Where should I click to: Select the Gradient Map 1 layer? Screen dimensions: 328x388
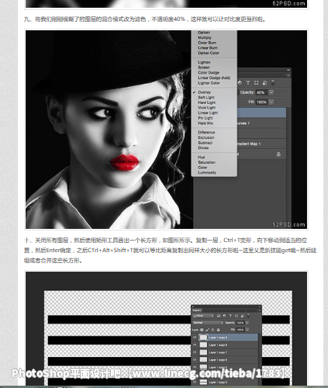coord(261,144)
